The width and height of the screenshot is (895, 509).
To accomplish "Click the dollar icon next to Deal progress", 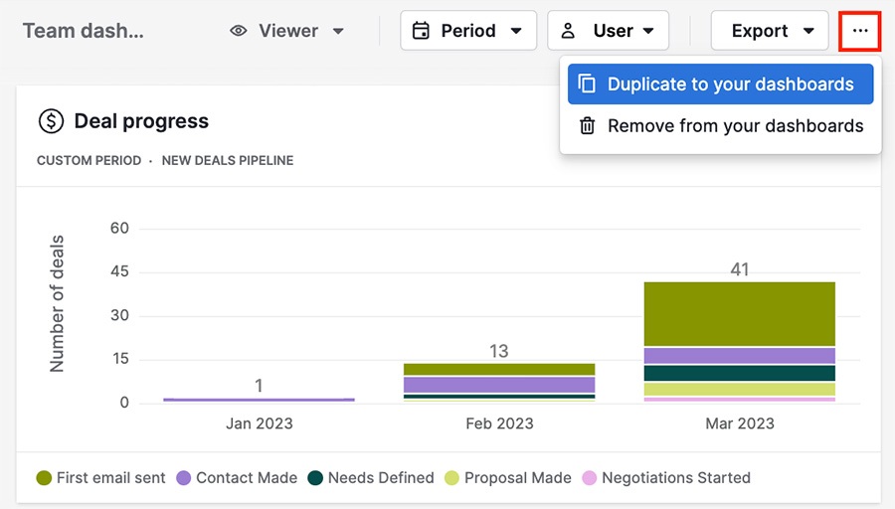I will click(x=51, y=121).
